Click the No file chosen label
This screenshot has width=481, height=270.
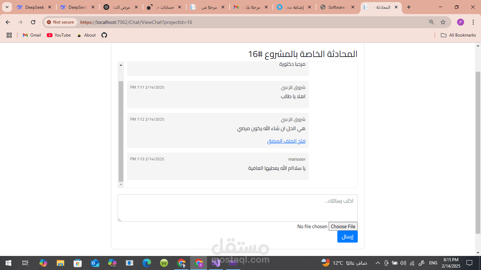click(x=312, y=226)
